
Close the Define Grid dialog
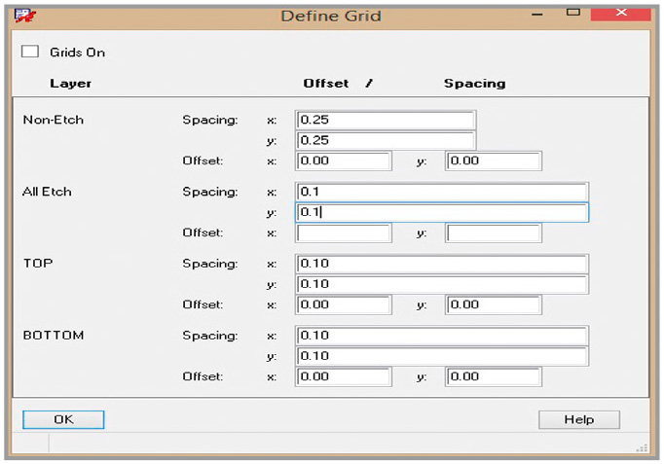tap(621, 13)
